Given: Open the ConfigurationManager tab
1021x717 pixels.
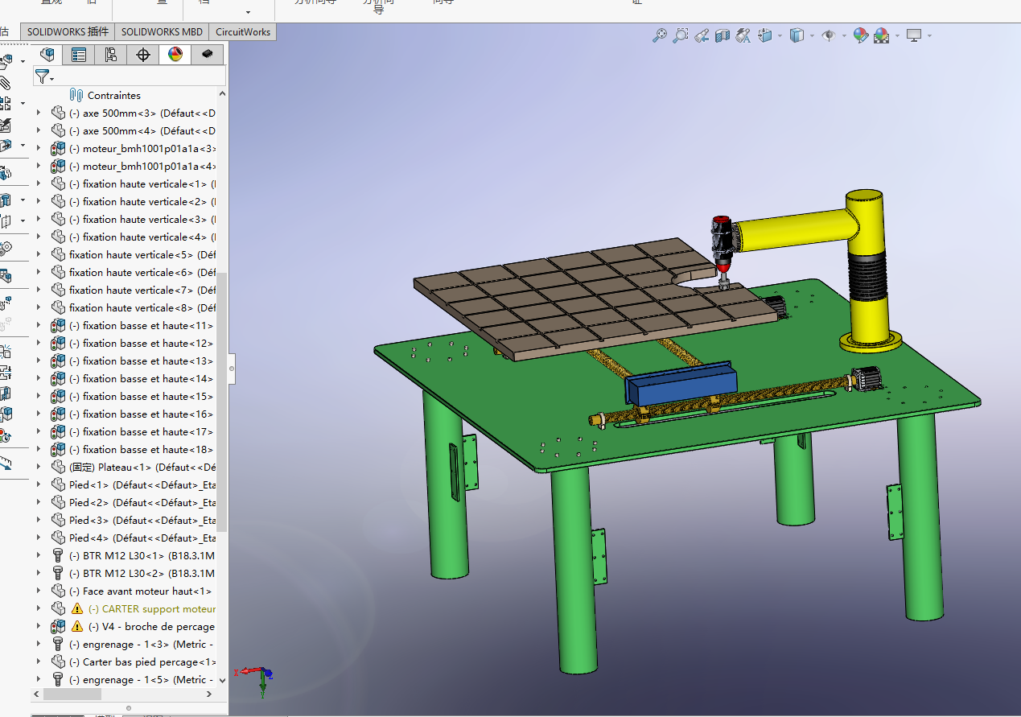Looking at the screenshot, I should coord(111,55).
